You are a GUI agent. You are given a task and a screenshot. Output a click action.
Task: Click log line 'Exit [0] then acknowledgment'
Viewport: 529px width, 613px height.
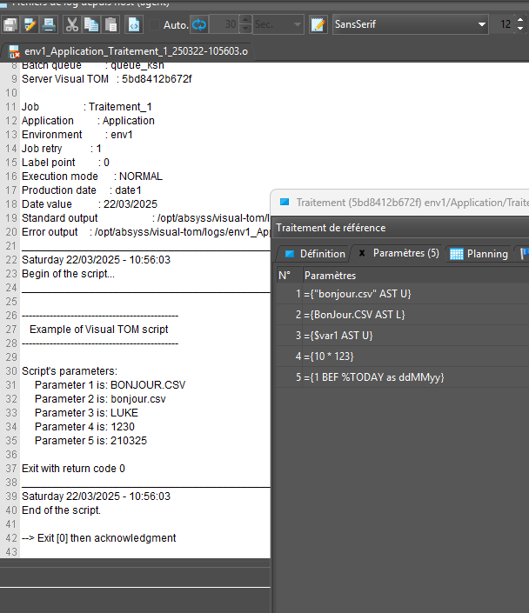pyautogui.click(x=98, y=538)
